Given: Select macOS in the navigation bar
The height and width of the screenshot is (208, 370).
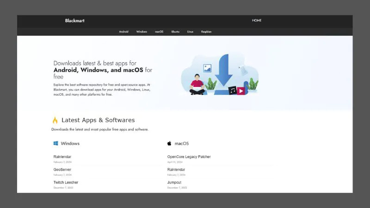Looking at the screenshot, I should tap(159, 31).
